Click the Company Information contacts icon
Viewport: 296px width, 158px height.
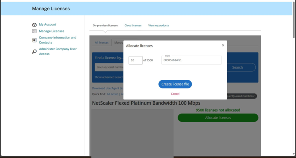coord(34,40)
